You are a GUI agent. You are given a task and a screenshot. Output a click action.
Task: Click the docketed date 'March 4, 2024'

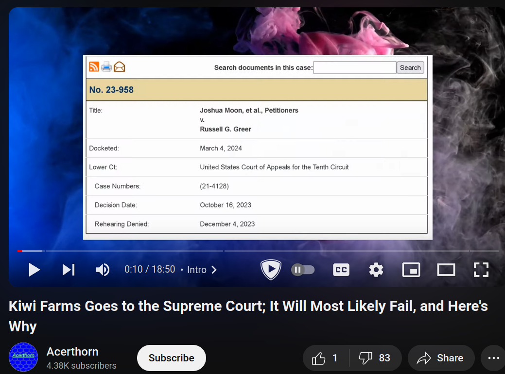point(221,148)
